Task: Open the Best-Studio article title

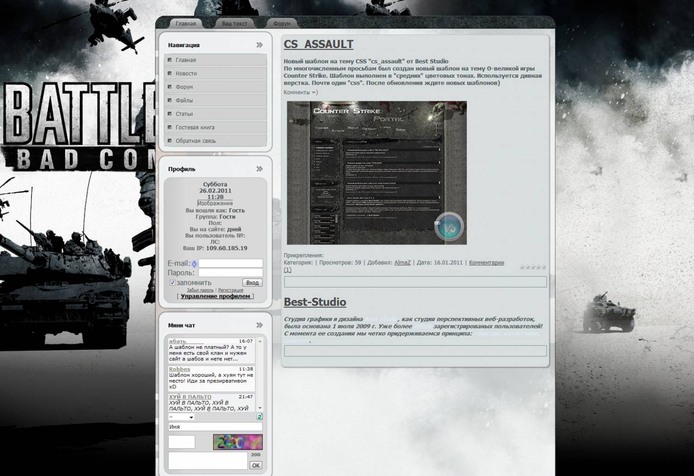Action: (x=315, y=302)
